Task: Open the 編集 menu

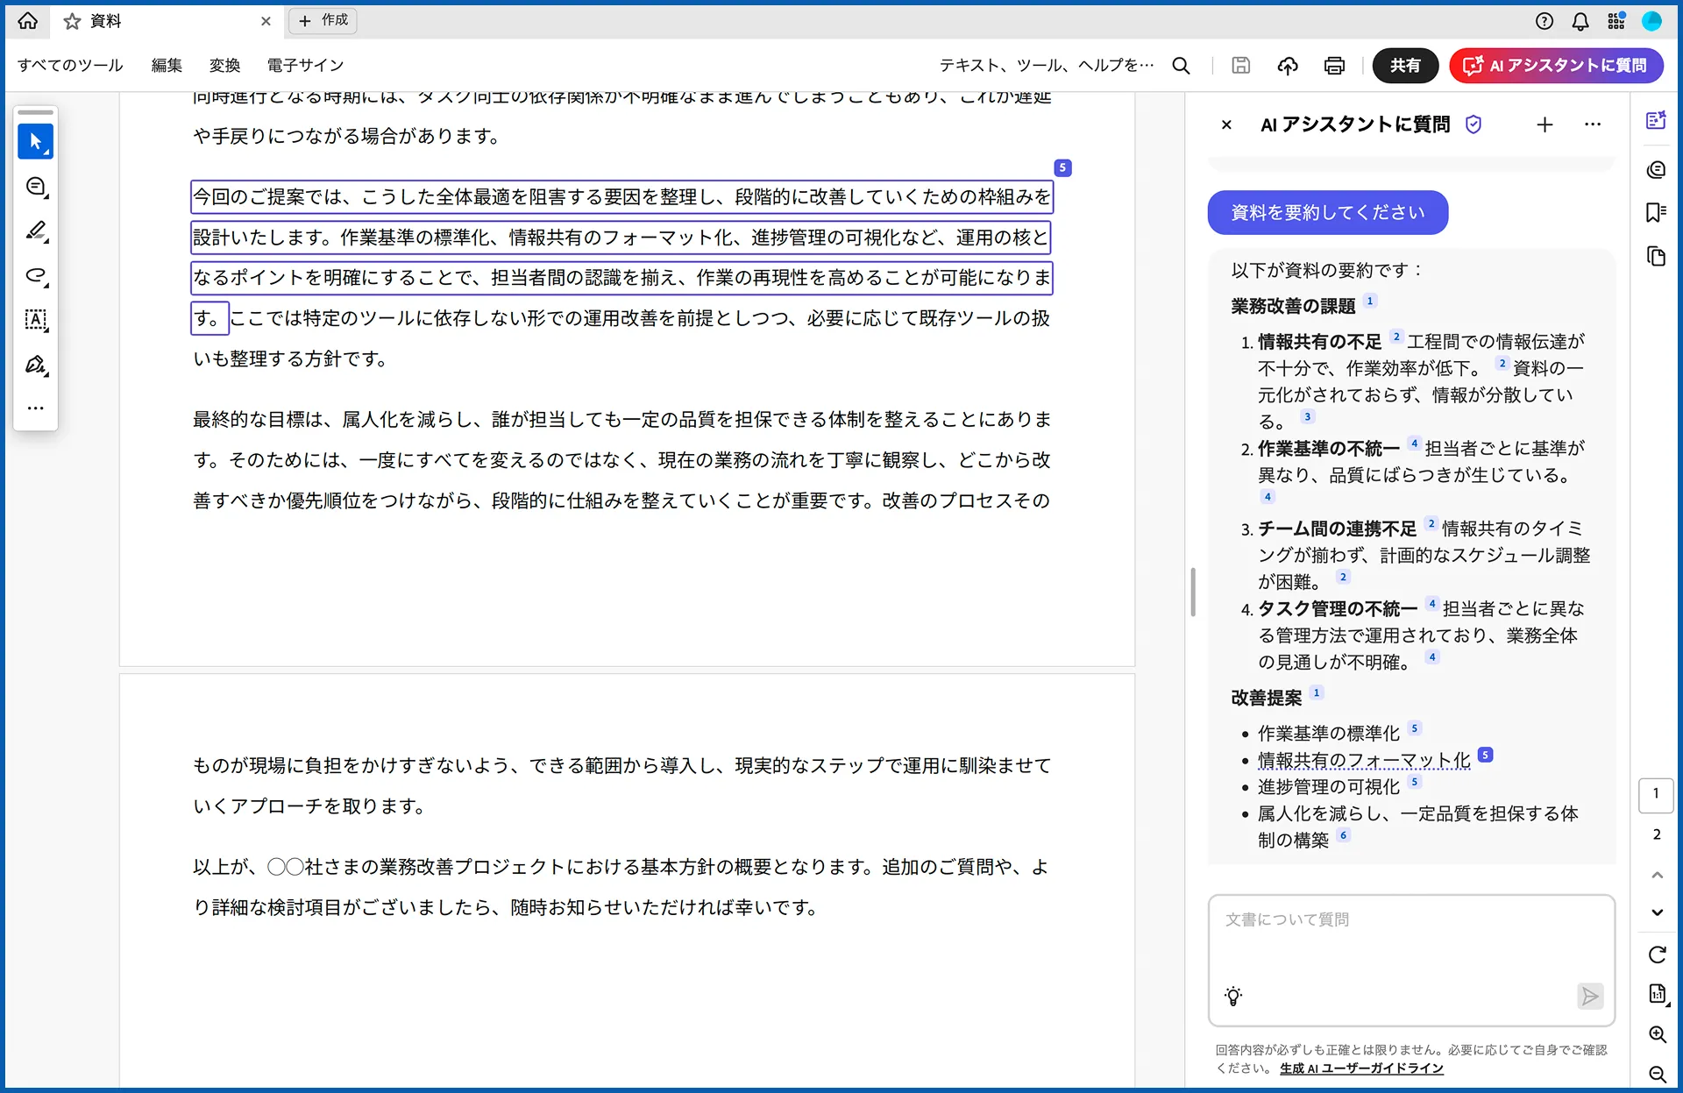Action: click(x=167, y=66)
